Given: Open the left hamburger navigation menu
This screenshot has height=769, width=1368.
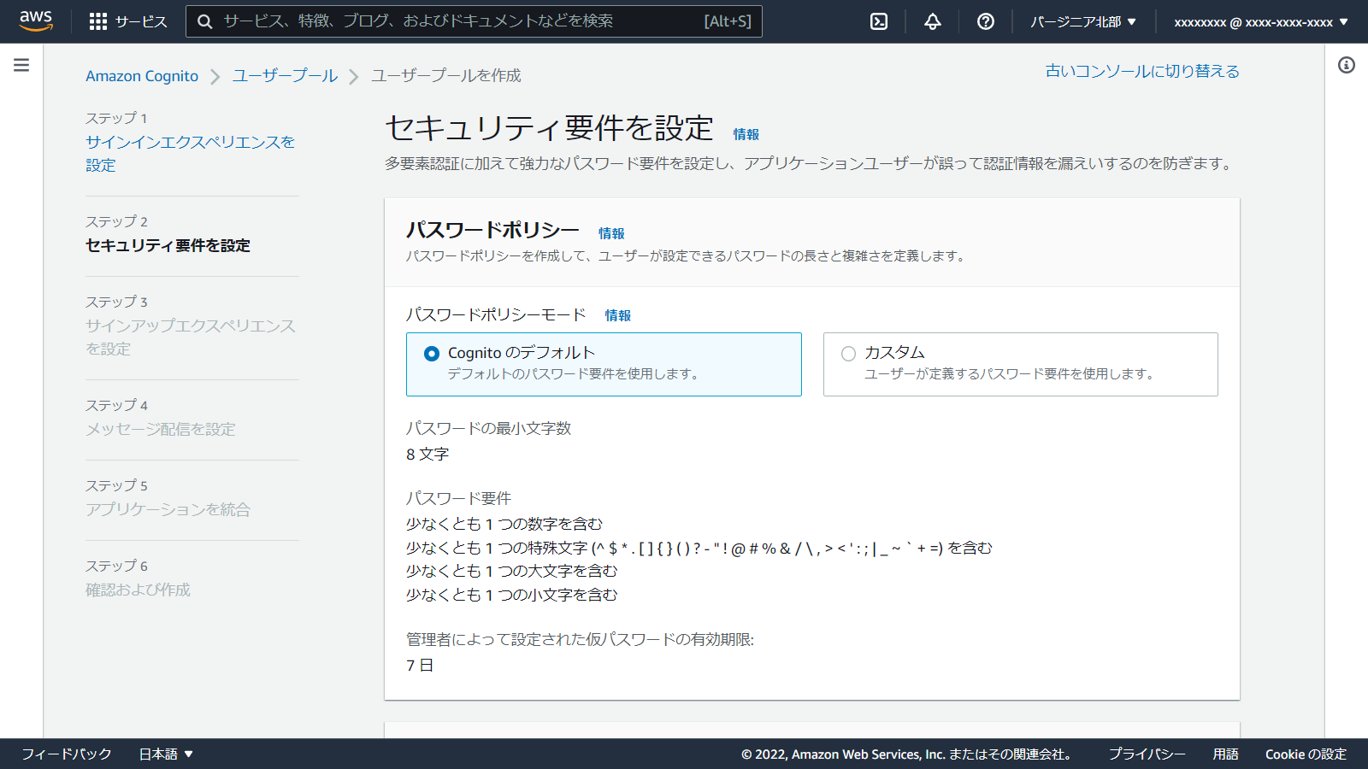Looking at the screenshot, I should click(21, 63).
